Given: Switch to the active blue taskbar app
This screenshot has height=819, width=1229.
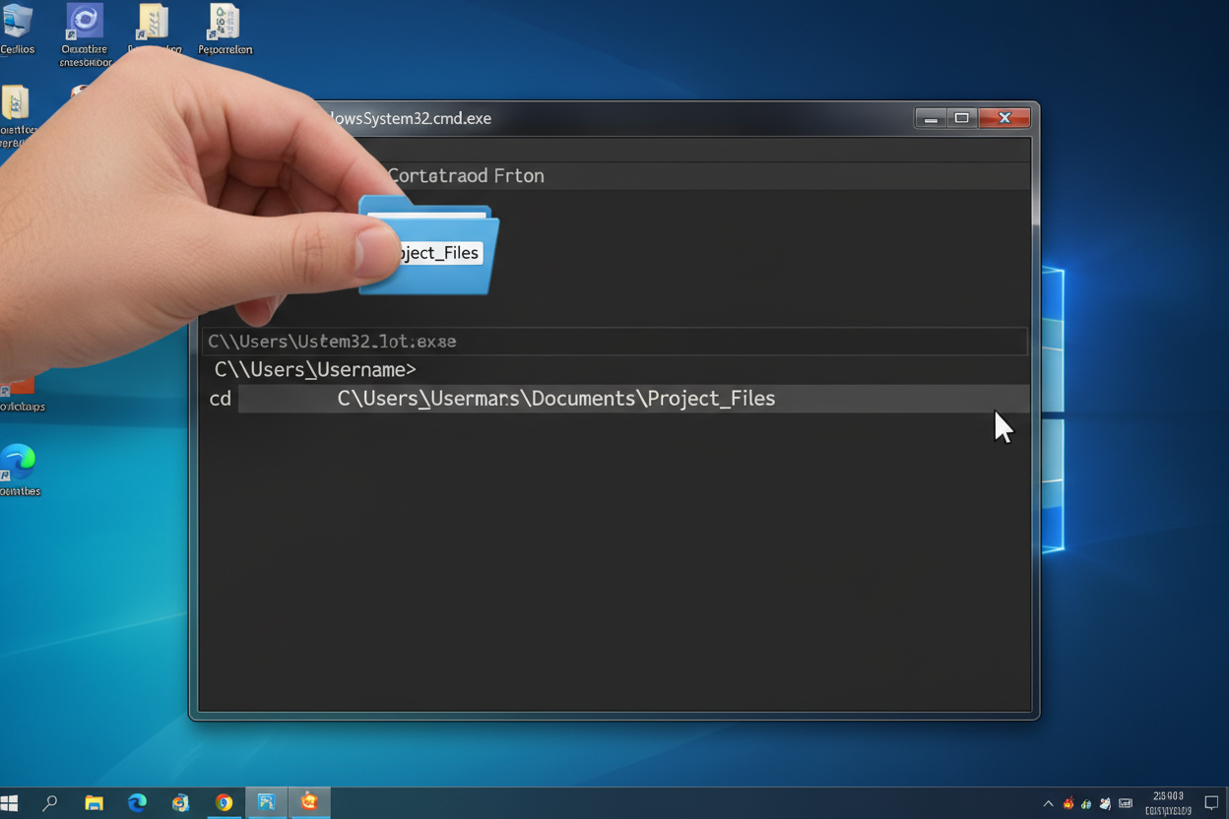Looking at the screenshot, I should tap(266, 802).
